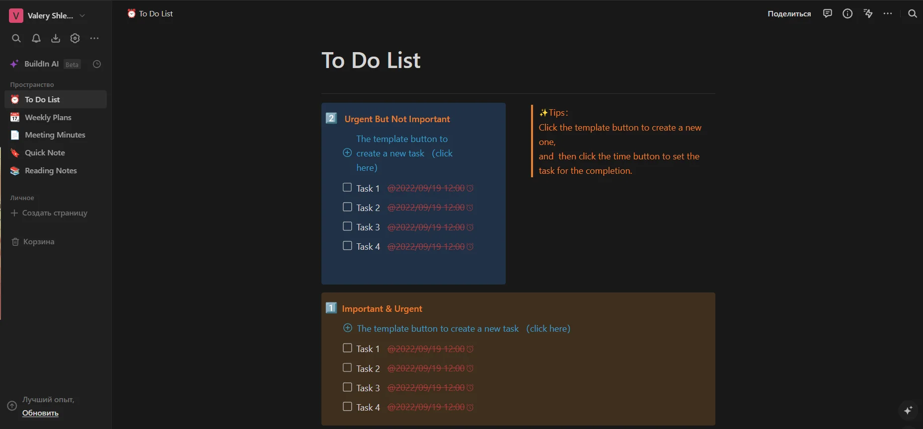The height and width of the screenshot is (429, 923).
Task: Expand Valery Shle... workspace dropdown
Action: pos(82,15)
